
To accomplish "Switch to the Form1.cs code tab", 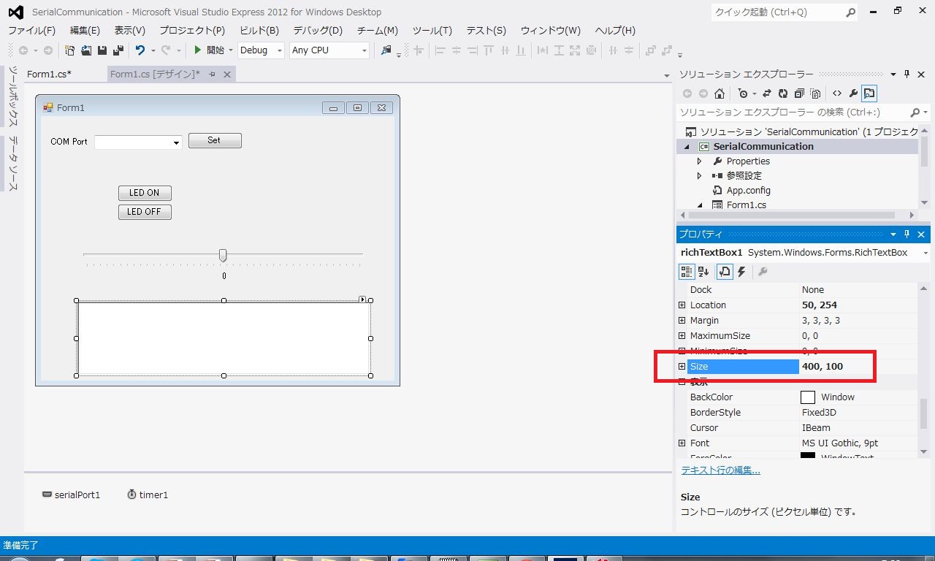I will tap(49, 75).
